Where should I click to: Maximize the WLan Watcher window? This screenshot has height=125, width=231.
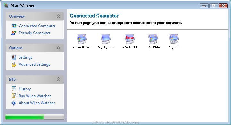click(213, 6)
